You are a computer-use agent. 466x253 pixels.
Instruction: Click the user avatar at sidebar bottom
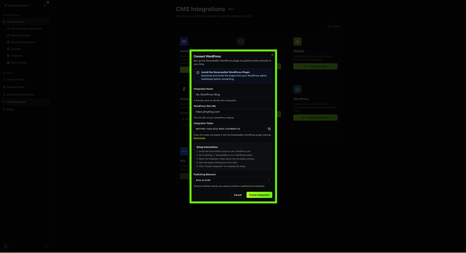pyautogui.click(x=6, y=247)
